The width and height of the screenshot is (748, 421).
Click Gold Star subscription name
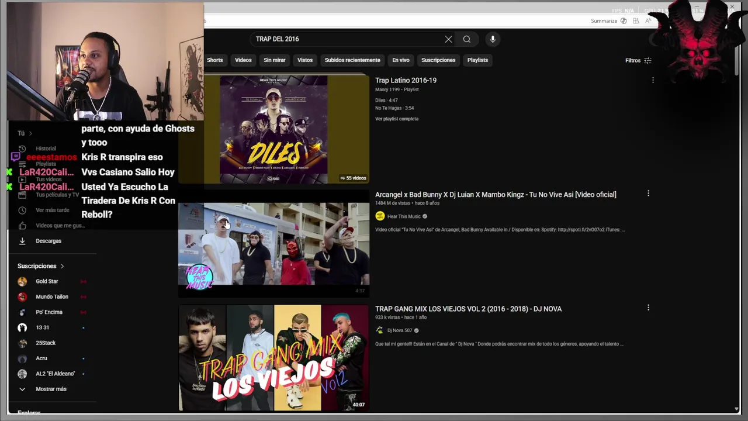point(47,281)
